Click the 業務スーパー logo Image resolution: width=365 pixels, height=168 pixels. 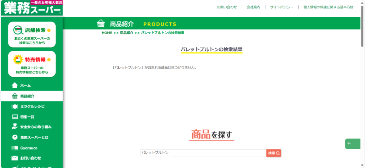32,8
